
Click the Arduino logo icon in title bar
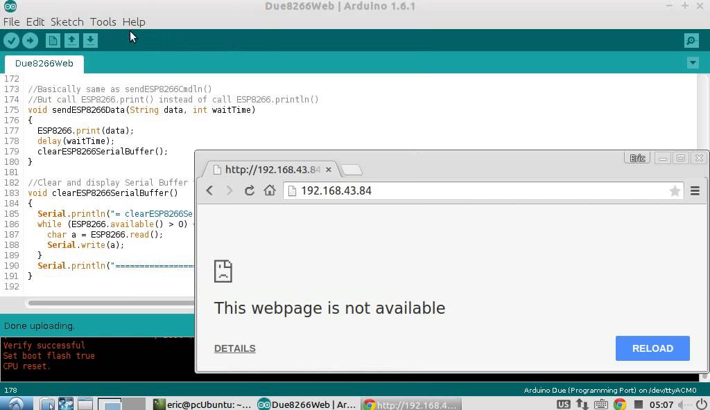10,6
